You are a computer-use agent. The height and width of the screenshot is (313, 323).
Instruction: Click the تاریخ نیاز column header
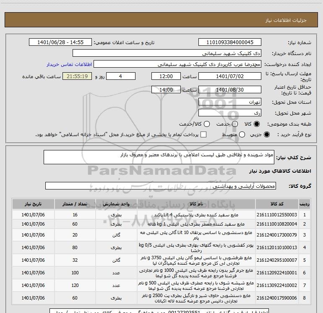[x=33, y=204]
